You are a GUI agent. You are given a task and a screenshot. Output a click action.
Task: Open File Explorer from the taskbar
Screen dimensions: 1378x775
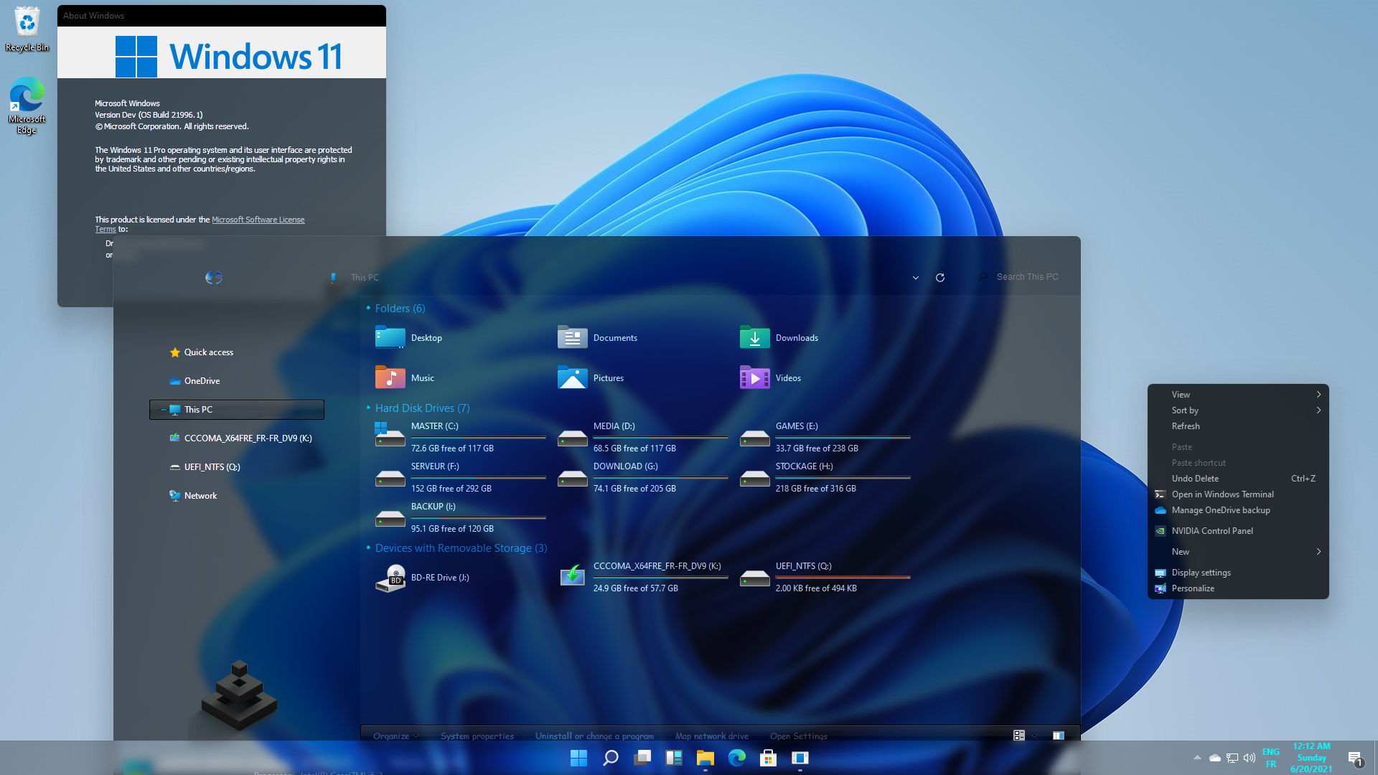[706, 758]
